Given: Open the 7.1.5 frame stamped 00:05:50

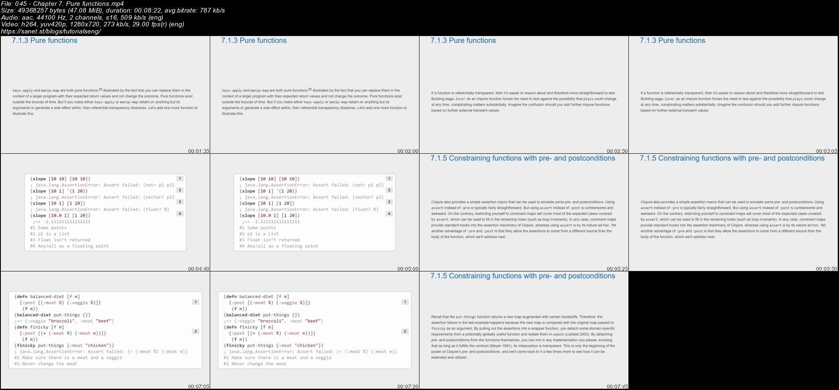Looking at the screenshot, I should (733, 212).
